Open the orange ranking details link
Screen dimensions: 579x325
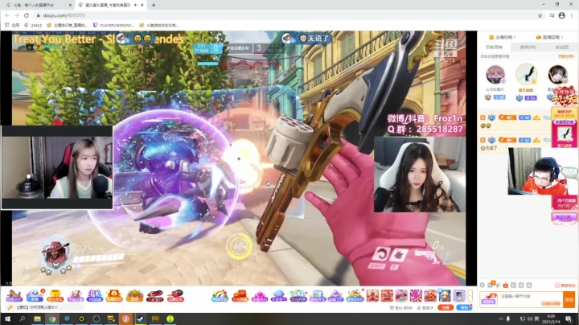[566, 56]
